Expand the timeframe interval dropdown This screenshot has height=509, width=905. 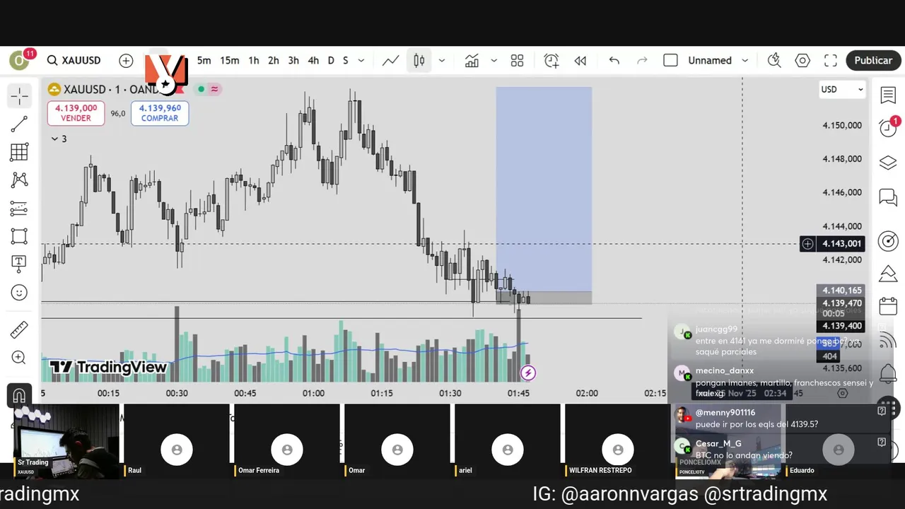pos(361,61)
